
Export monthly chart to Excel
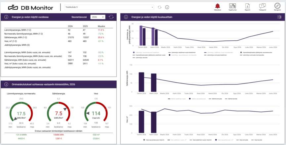(x=279, y=17)
